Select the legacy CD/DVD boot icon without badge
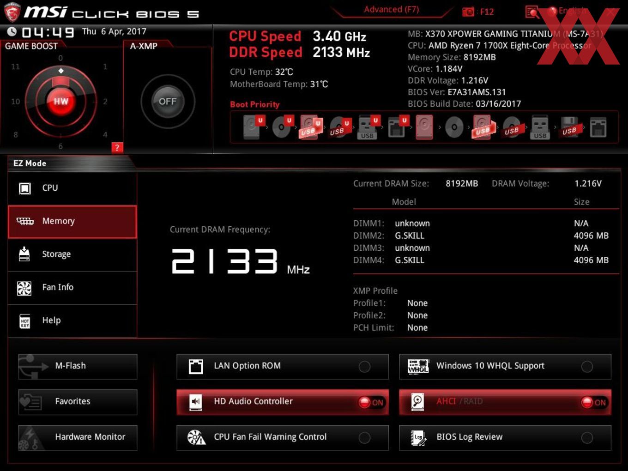The image size is (628, 471). [454, 127]
